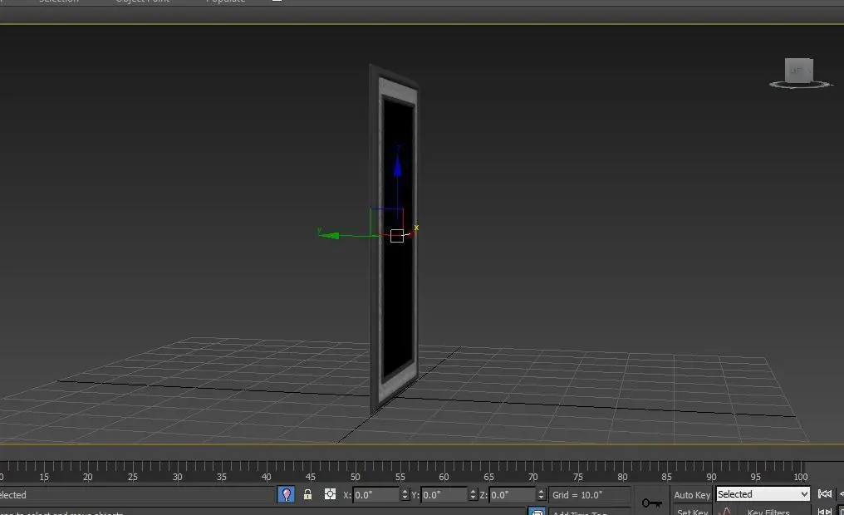Enable Auto Key animation mode
The width and height of the screenshot is (844, 515).
pyautogui.click(x=692, y=494)
